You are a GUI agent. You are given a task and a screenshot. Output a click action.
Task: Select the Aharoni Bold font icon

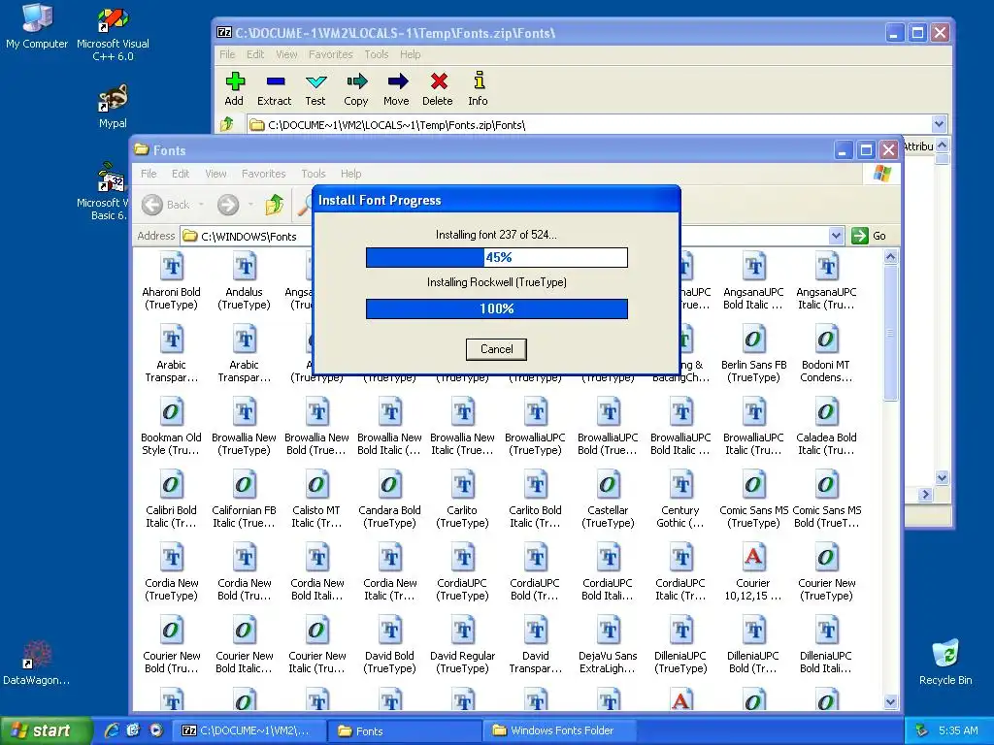(171, 266)
